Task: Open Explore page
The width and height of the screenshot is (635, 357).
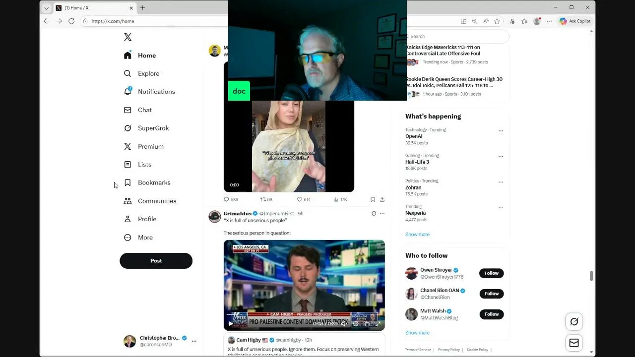Action: [142, 73]
